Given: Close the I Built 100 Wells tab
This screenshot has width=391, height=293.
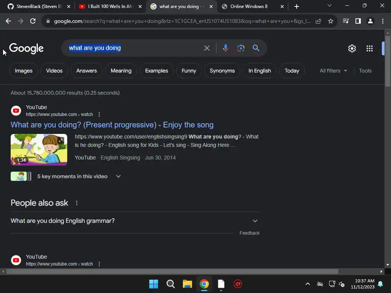Looking at the screenshot, I should [x=140, y=6].
